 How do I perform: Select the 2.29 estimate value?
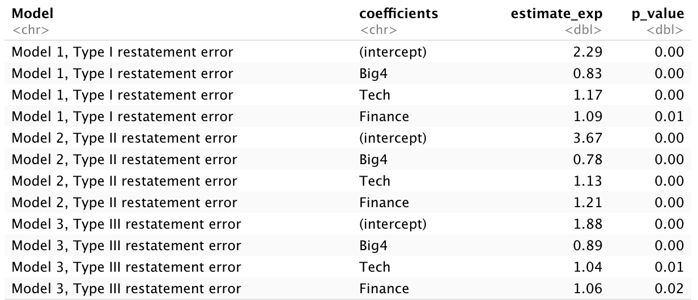pyautogui.click(x=589, y=54)
